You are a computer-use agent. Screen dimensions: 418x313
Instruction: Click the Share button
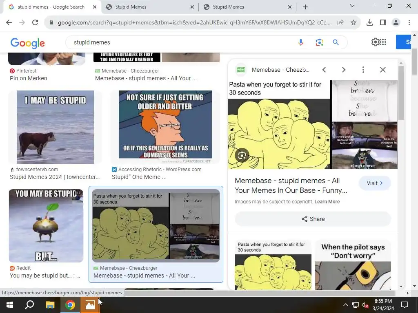coord(313,219)
